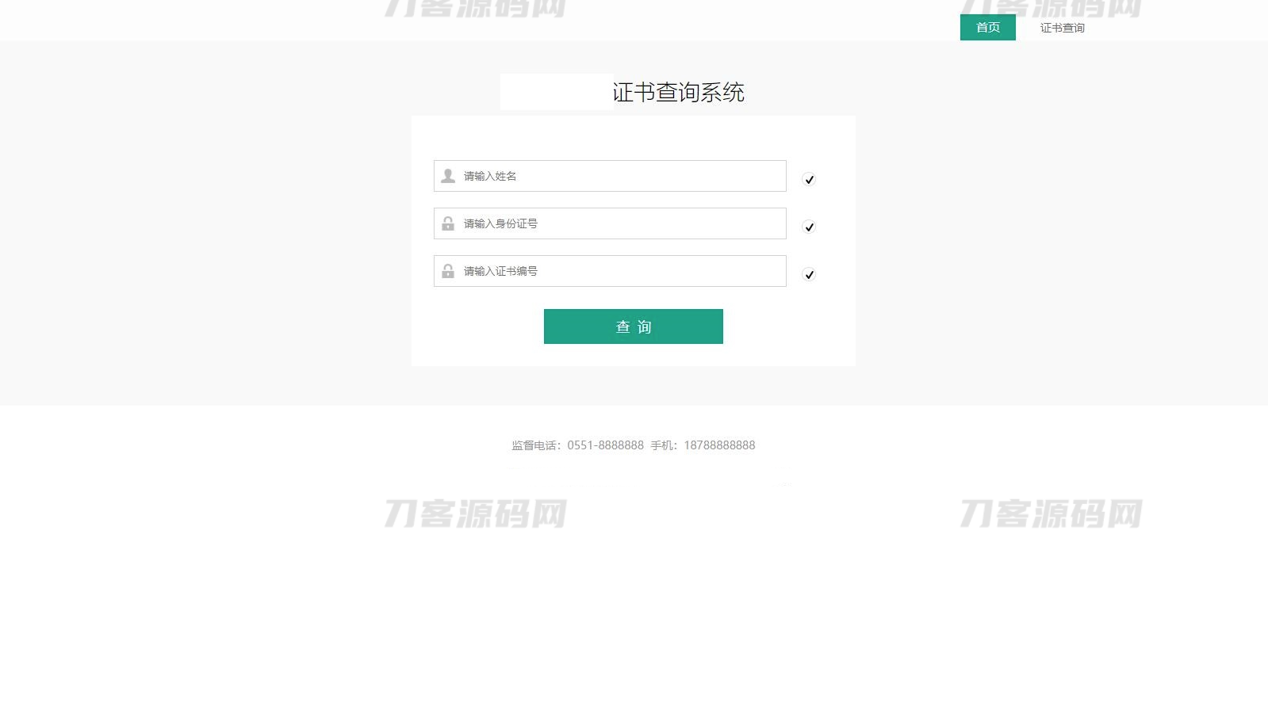
Task: Focus the 请输入身份证号 input box
Action: [619, 223]
